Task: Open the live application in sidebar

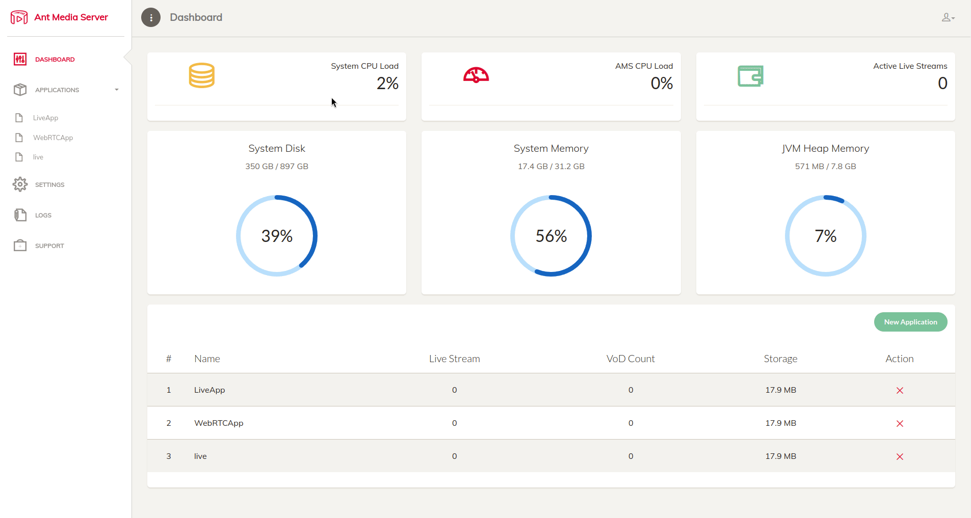Action: [38, 157]
